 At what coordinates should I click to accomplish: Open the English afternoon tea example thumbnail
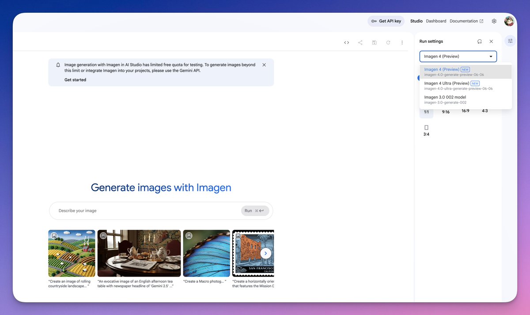click(139, 253)
